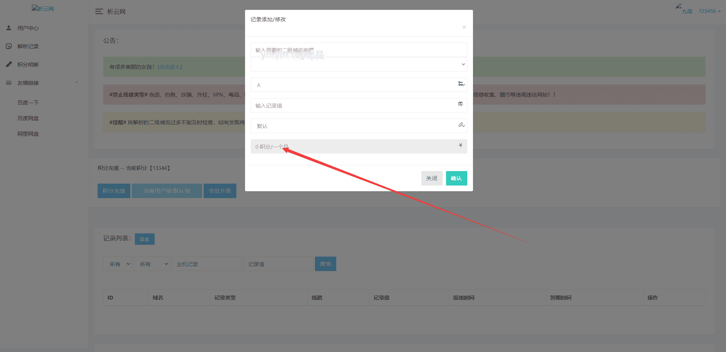The image size is (726, 352).
Task: Click the user icon next to 用户中心
Action: click(9, 28)
